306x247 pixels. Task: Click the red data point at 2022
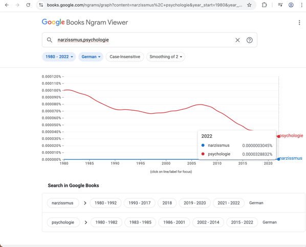click(x=278, y=136)
